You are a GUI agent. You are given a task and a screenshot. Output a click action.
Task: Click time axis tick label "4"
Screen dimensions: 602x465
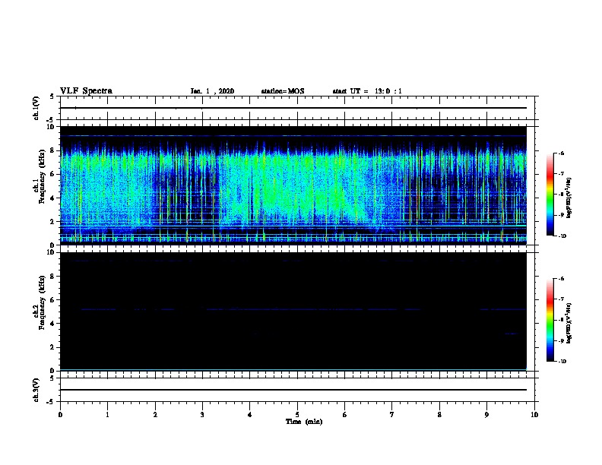pos(250,415)
